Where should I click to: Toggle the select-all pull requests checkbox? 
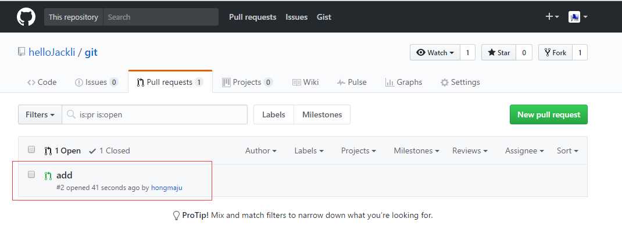(31, 150)
